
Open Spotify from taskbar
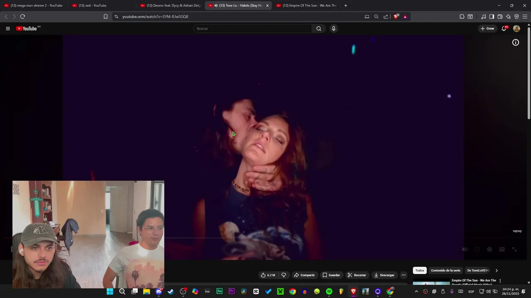click(329, 291)
